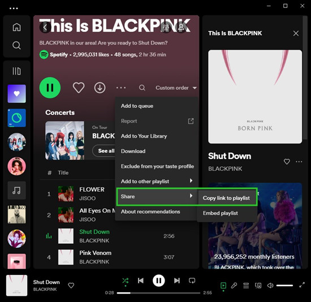Expand Your Library icon
The height and width of the screenshot is (302, 311).
16,71
